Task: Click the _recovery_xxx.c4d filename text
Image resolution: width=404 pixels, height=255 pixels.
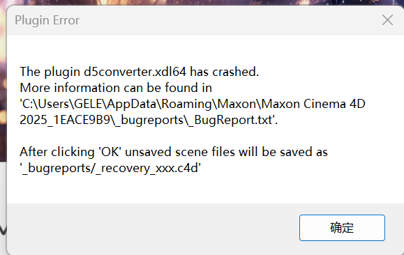Action: 147,169
